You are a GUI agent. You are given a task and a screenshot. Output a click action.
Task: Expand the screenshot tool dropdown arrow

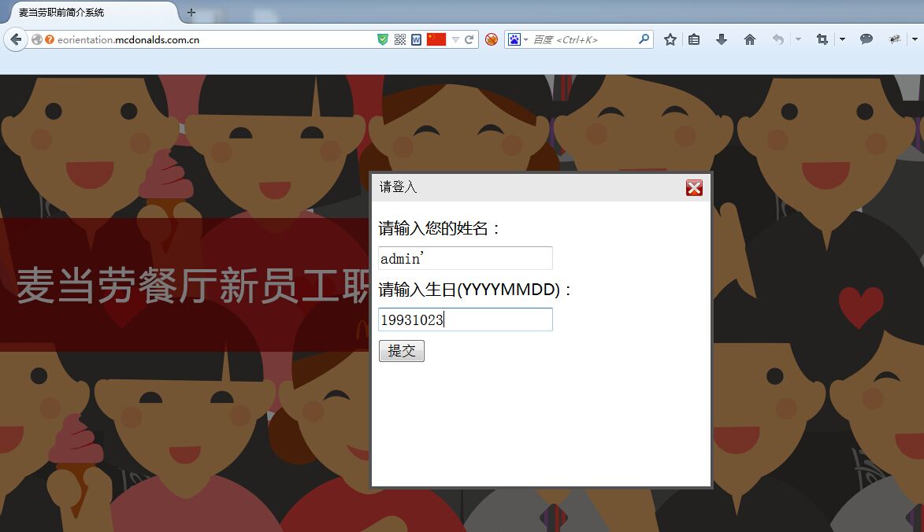click(x=842, y=39)
